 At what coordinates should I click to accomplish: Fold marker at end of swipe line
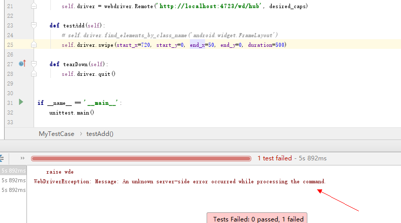coord(34,45)
